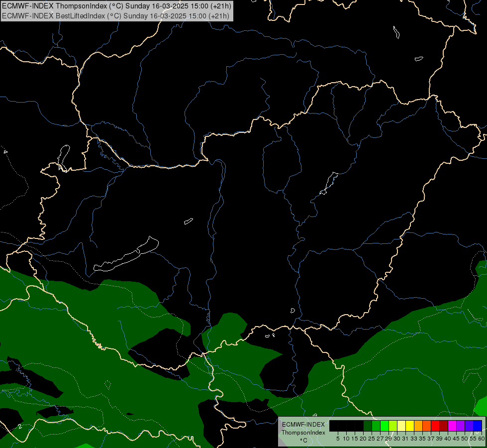Click the legend label ECMWF-INDEX

(303, 425)
